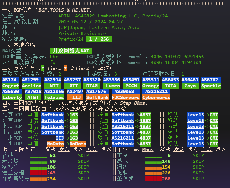
Task: Click wmem value "4096 16384 4194304"
Action: 176,62
